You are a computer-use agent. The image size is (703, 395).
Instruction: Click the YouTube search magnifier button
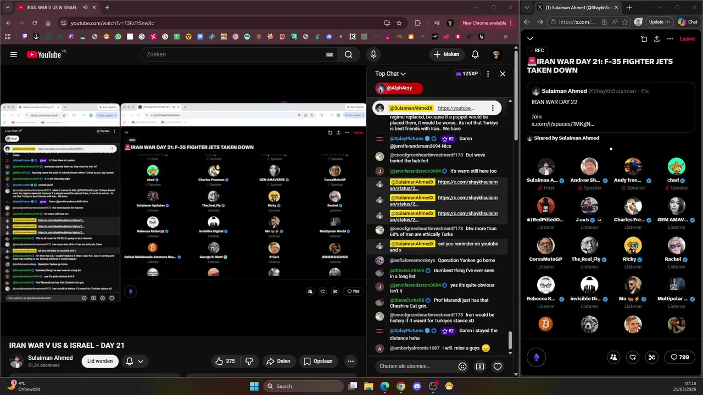(348, 54)
